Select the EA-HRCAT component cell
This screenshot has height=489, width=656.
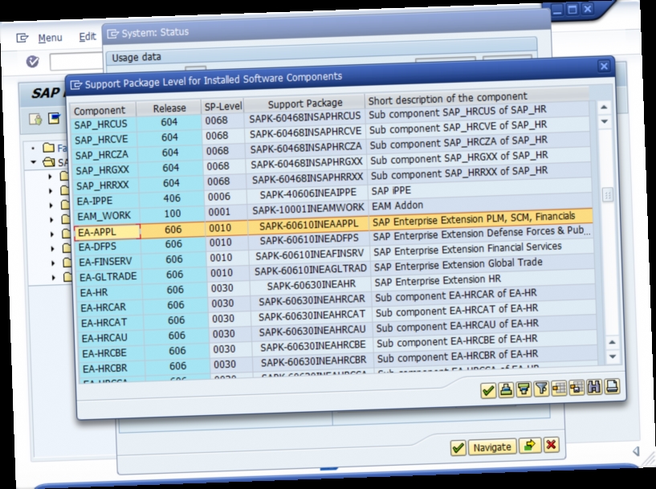pos(112,323)
